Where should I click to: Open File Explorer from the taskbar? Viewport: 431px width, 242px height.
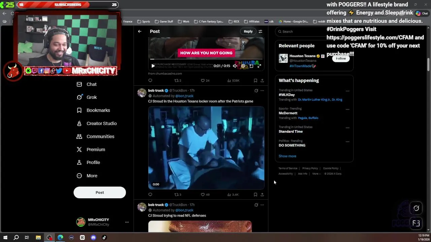click(38, 238)
